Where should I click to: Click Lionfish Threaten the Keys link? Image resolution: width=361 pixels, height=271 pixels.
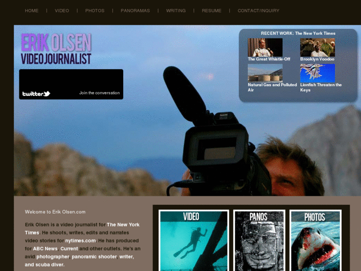[321, 88]
